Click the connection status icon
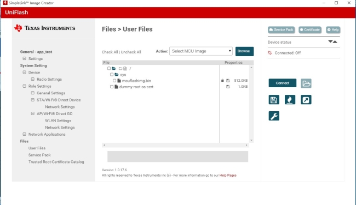The image size is (356, 205). click(x=269, y=53)
